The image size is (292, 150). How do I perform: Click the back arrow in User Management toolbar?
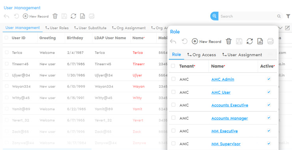click(6, 17)
